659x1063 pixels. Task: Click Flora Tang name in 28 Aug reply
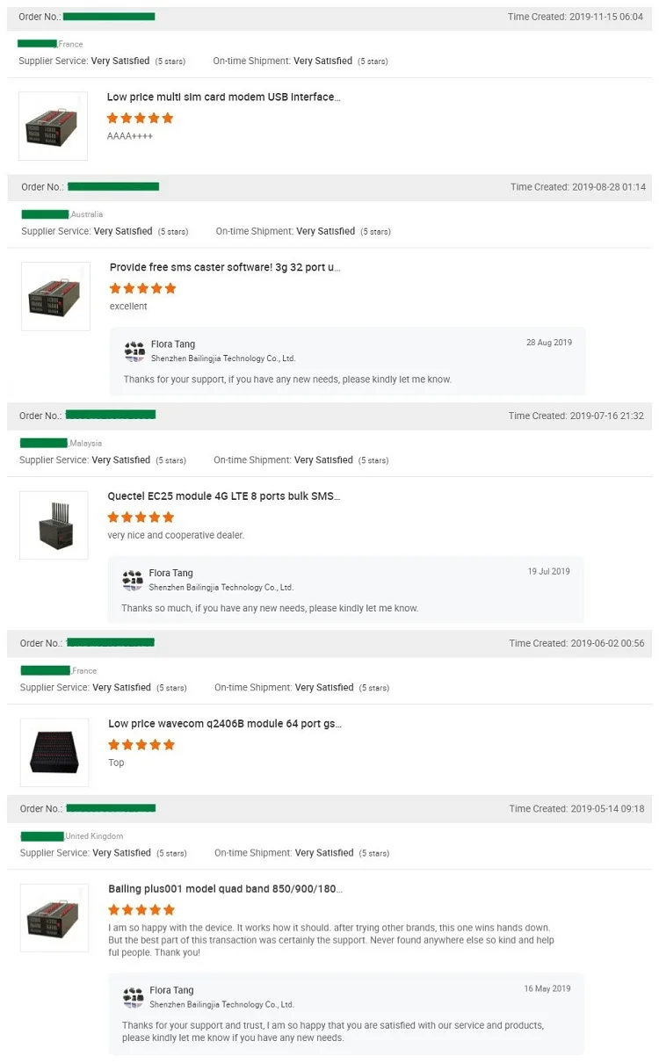click(x=172, y=344)
